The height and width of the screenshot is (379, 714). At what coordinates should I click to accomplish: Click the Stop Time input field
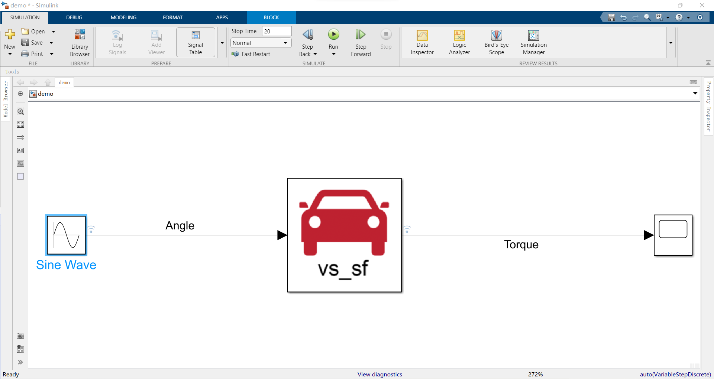pyautogui.click(x=277, y=31)
